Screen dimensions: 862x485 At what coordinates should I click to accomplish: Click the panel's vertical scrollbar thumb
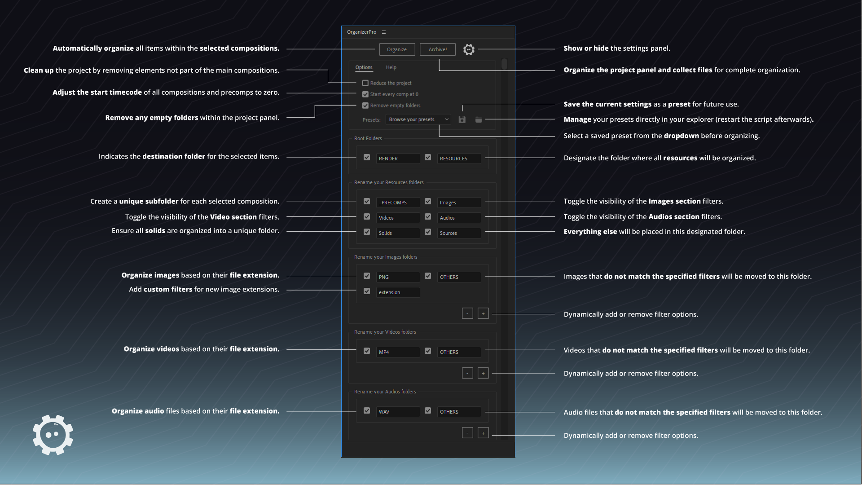(x=504, y=64)
